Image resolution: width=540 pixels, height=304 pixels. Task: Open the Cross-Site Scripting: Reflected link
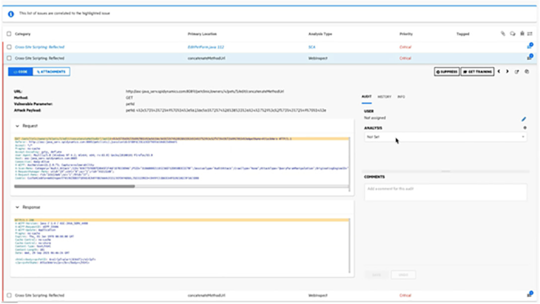point(39,47)
